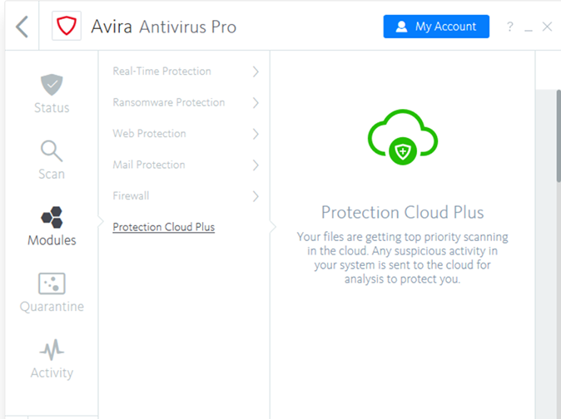This screenshot has width=561, height=419.
Task: Click the help question mark icon
Action: [510, 27]
